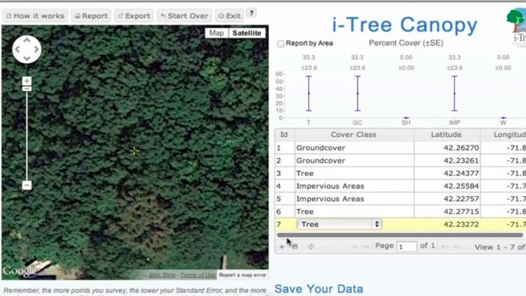Click the question mark help icon
Screen dimensions: 526x296
click(x=251, y=13)
